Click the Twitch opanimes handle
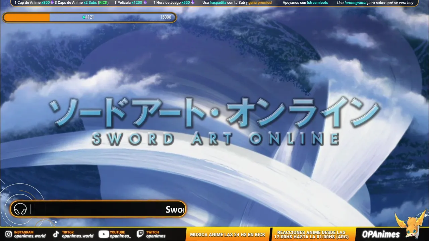The height and width of the screenshot is (241, 429). pyautogui.click(x=156, y=236)
